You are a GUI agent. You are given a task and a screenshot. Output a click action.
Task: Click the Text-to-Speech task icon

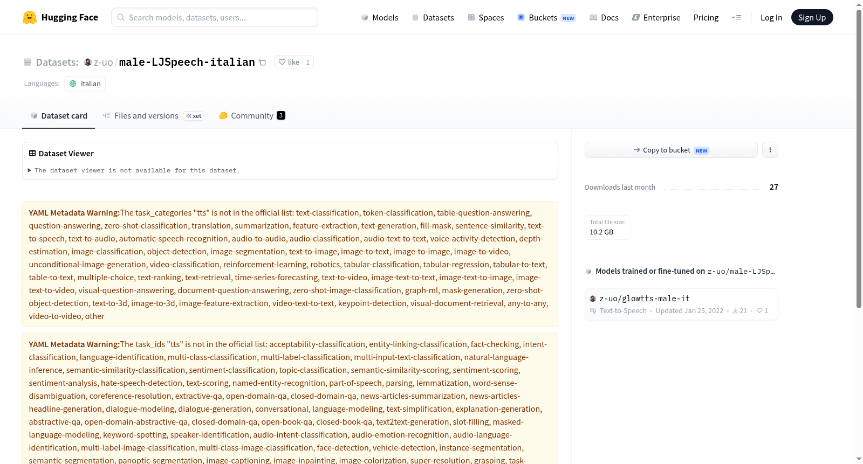(x=593, y=311)
